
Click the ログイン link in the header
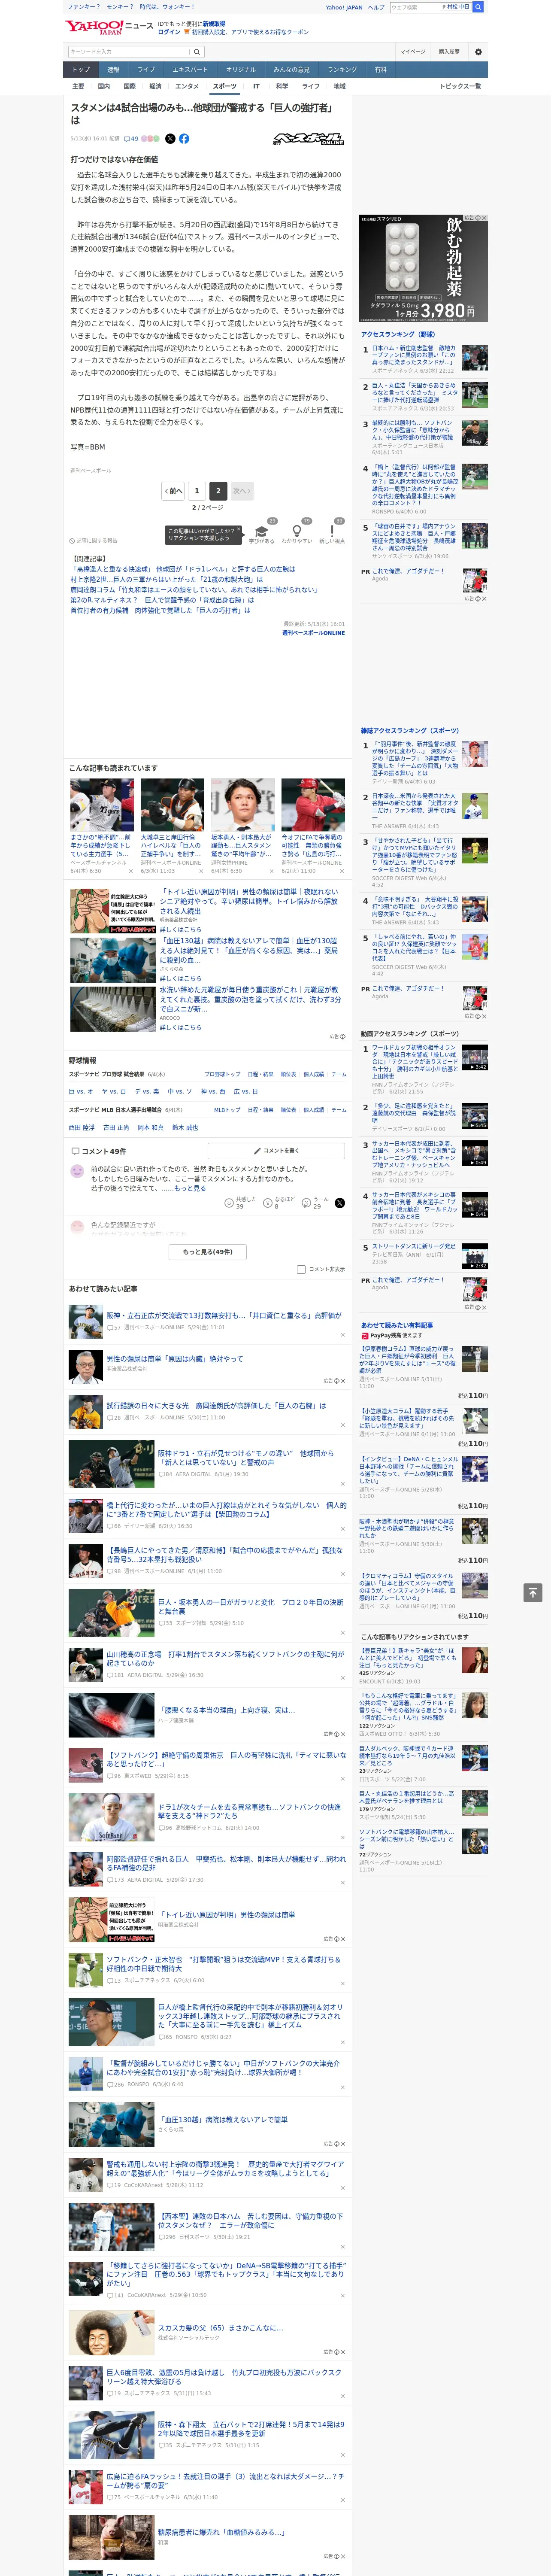(169, 32)
